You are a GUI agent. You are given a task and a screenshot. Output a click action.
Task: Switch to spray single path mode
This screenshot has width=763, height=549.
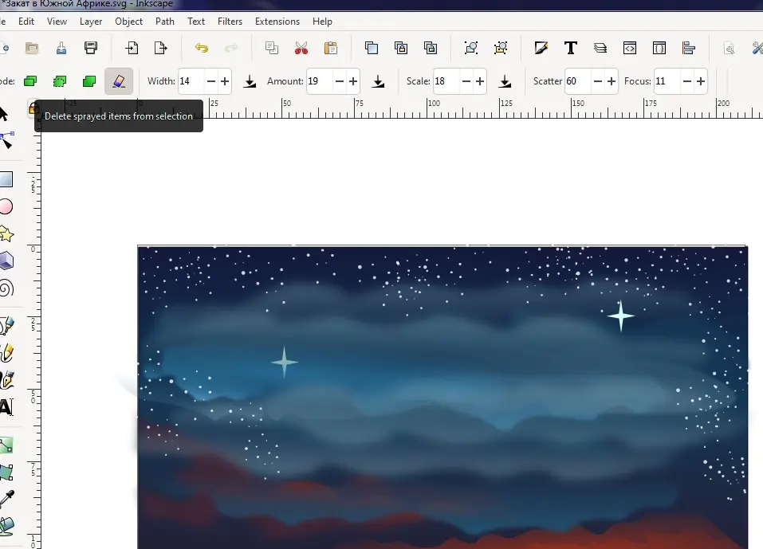[89, 81]
